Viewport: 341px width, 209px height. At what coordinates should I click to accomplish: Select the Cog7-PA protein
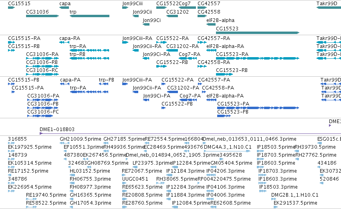(x=188, y=100)
